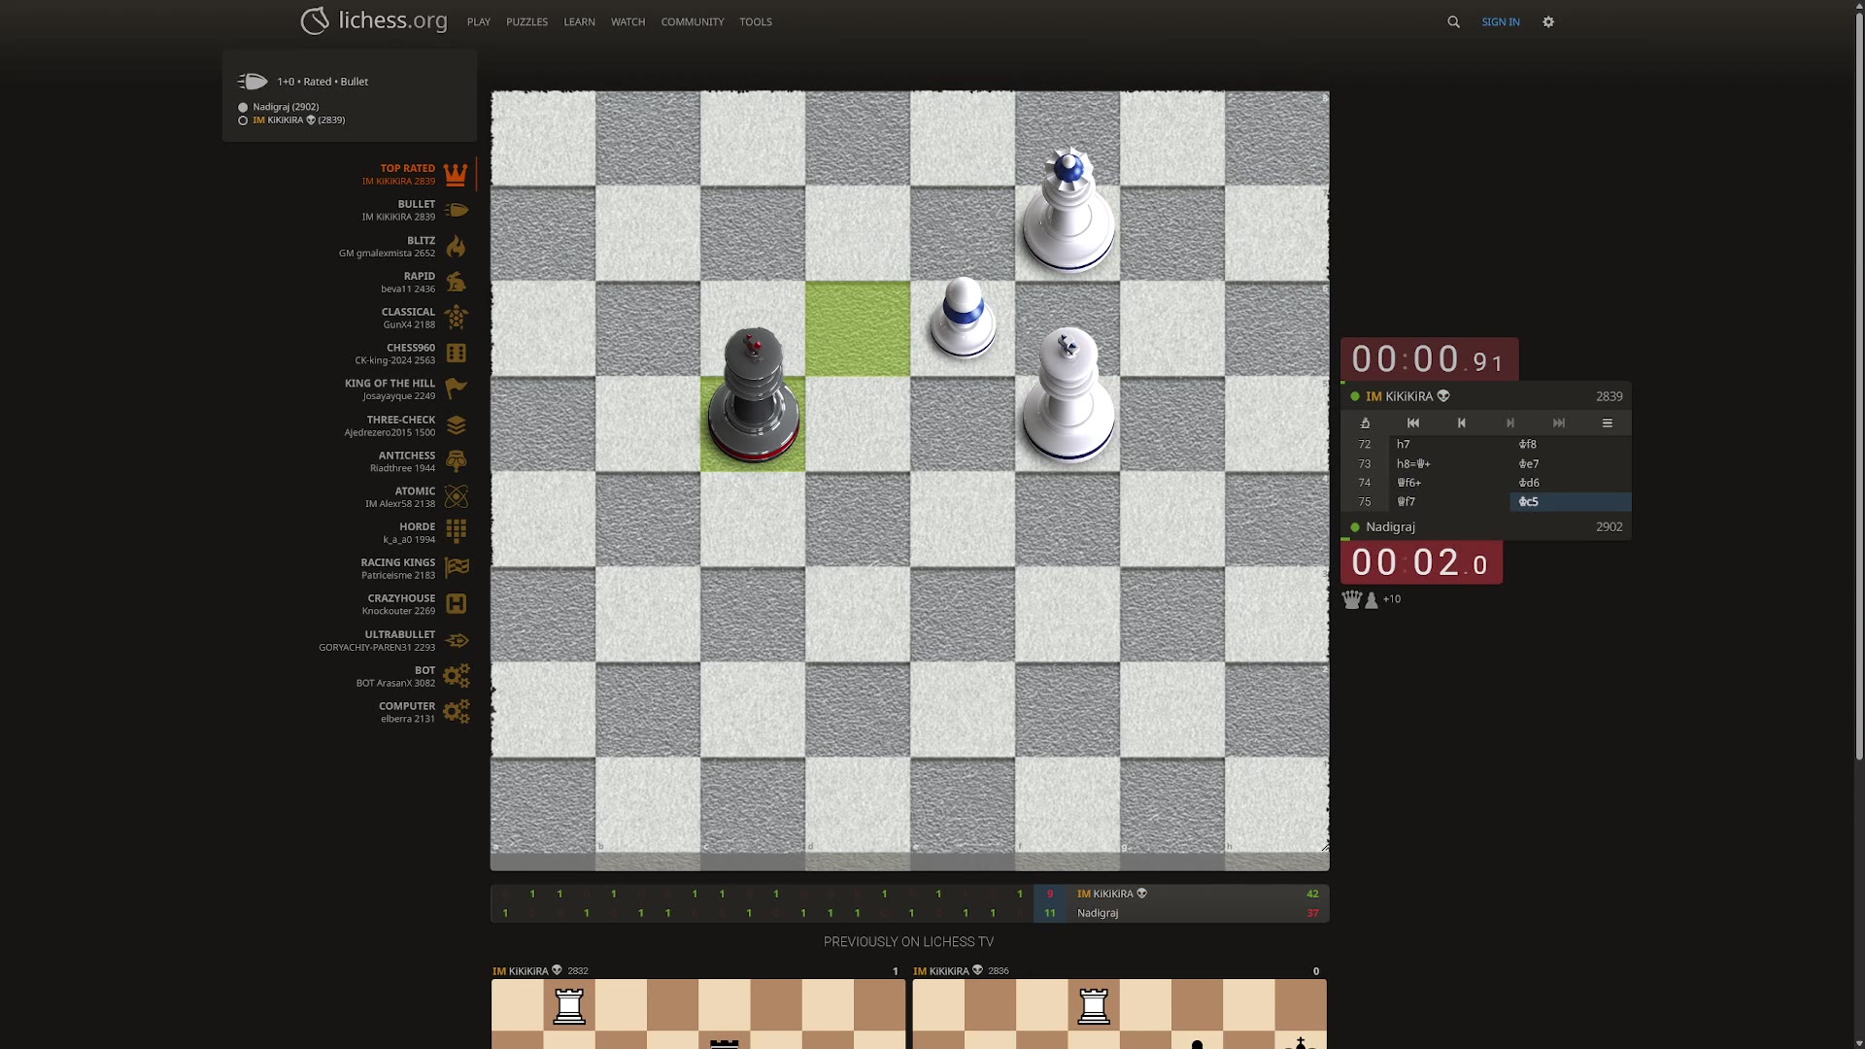Open the search magnifier icon
This screenshot has width=1865, height=1049.
pyautogui.click(x=1453, y=21)
